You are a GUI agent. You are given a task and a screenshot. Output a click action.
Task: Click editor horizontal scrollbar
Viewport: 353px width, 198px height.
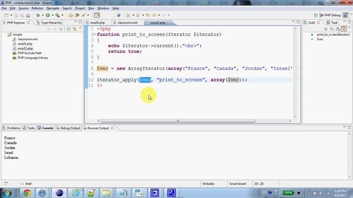coord(178,121)
